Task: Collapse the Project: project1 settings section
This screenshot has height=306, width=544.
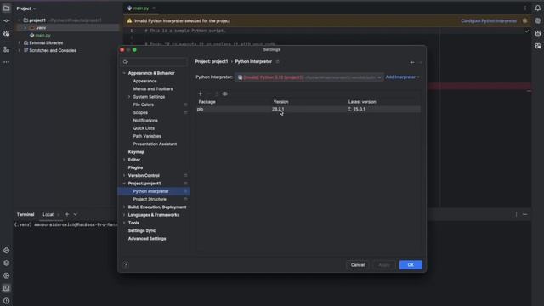Action: coord(124,184)
